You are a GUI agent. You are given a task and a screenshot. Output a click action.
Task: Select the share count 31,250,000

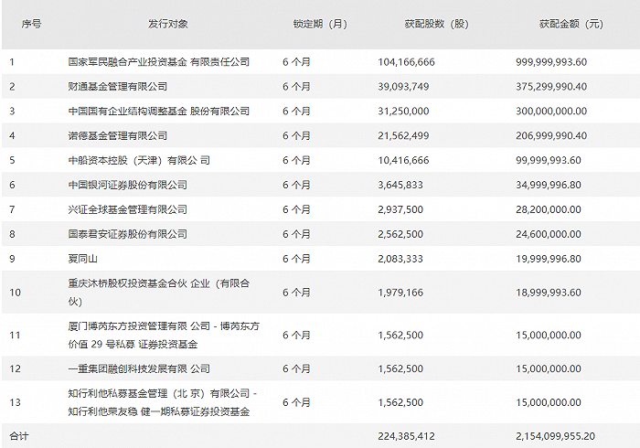(403, 111)
